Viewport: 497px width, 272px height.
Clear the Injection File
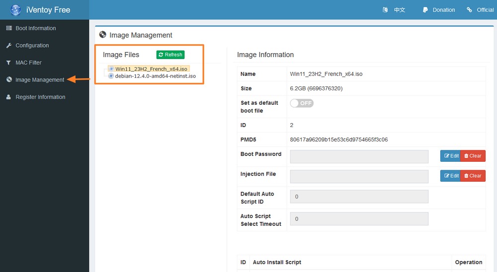click(473, 176)
